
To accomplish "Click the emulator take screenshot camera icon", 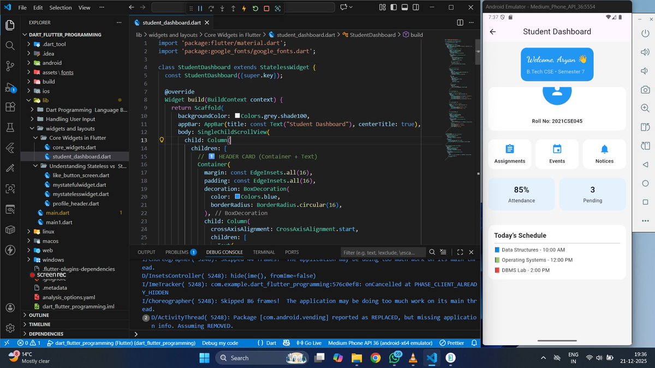I will (x=645, y=89).
